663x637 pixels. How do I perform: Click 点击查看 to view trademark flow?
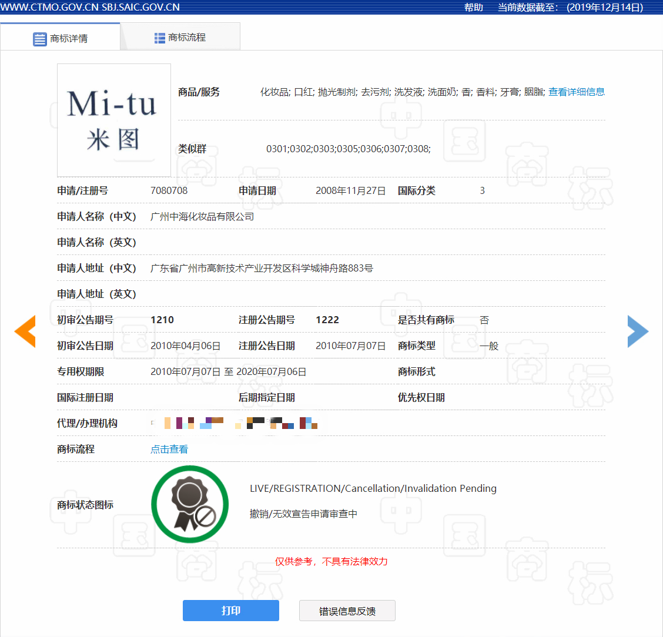pos(169,449)
